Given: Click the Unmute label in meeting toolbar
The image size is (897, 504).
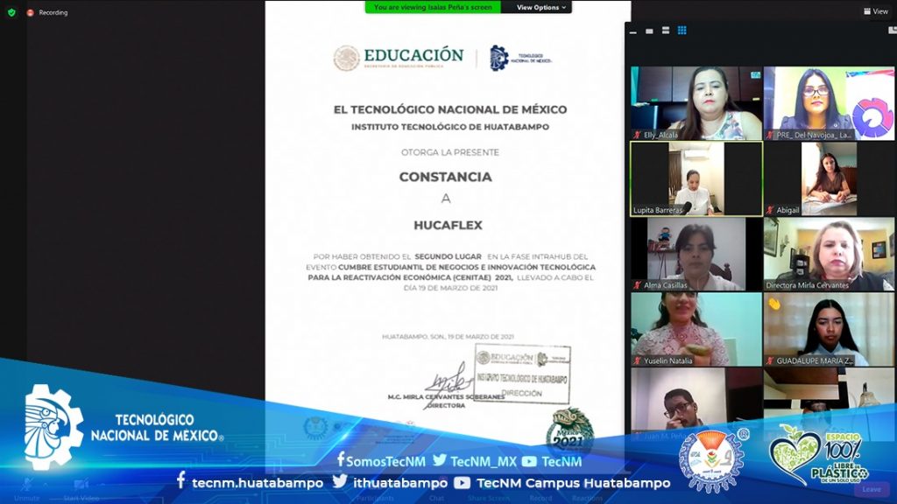Looking at the screenshot, I should click(x=27, y=498).
